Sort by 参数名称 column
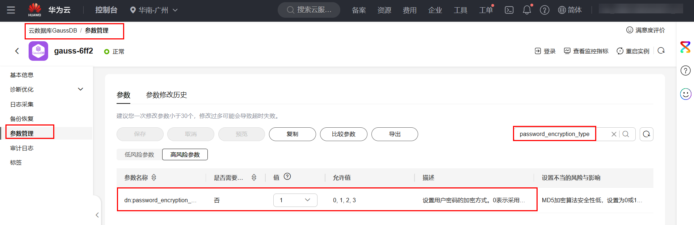The width and height of the screenshot is (694, 225). tap(154, 178)
